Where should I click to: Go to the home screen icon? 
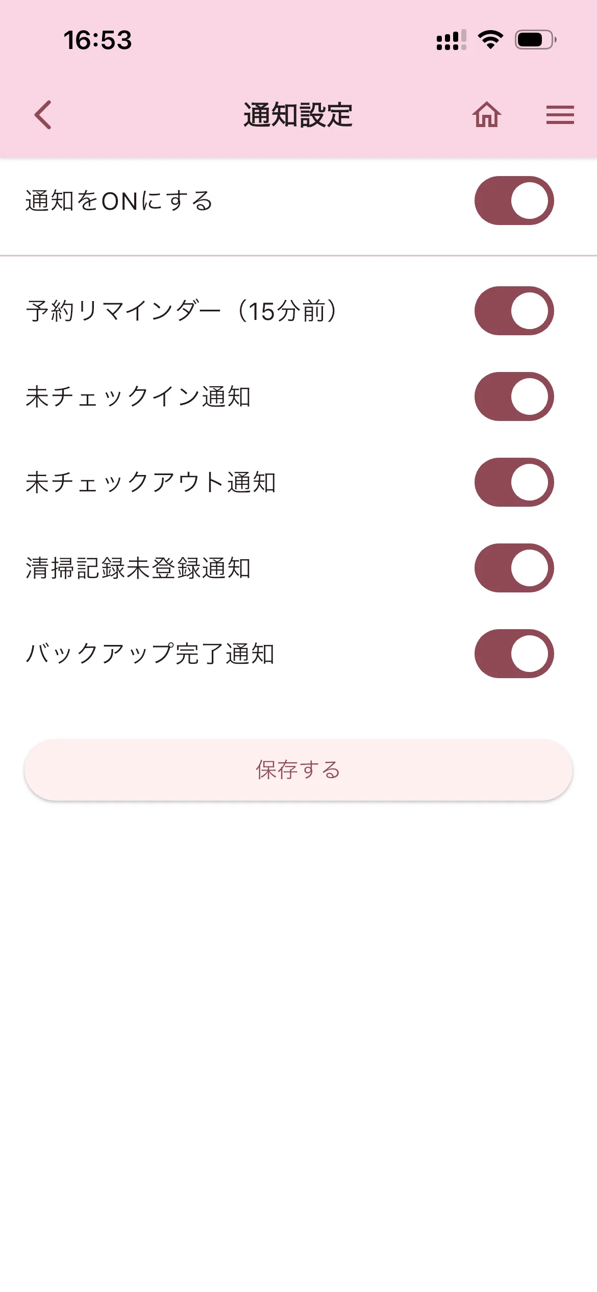point(486,115)
